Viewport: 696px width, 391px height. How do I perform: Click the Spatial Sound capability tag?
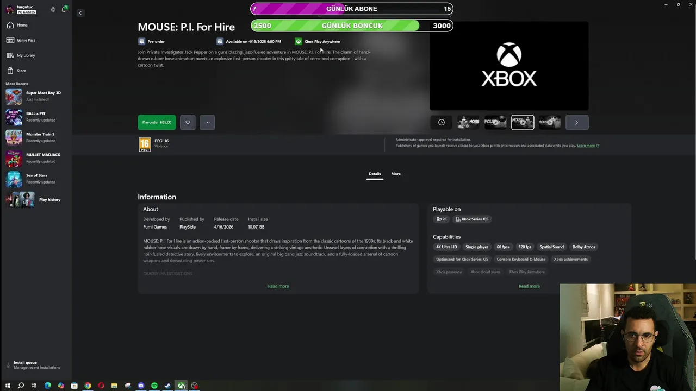tap(551, 247)
